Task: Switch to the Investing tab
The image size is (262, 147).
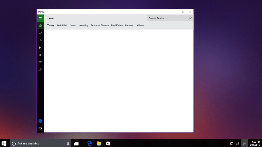Action: 84,25
